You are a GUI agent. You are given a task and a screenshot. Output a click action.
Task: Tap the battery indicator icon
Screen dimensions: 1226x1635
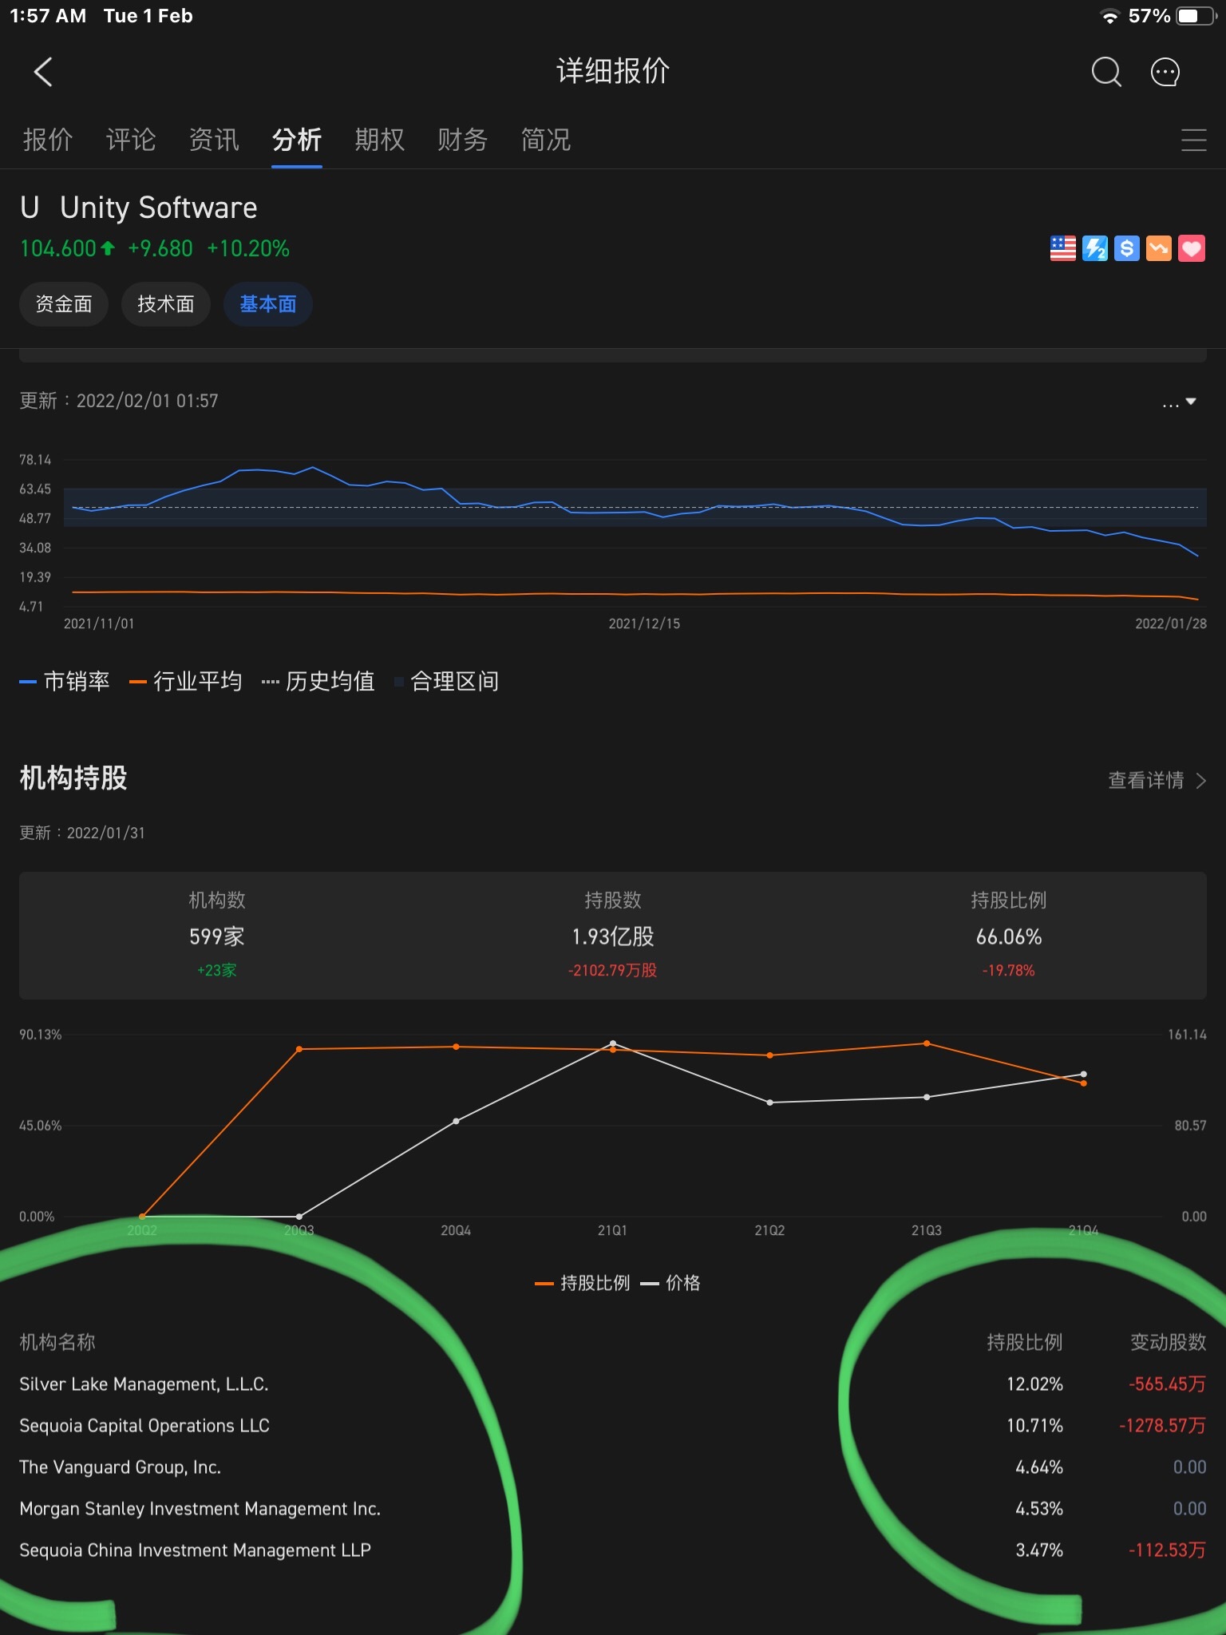pos(1196,16)
